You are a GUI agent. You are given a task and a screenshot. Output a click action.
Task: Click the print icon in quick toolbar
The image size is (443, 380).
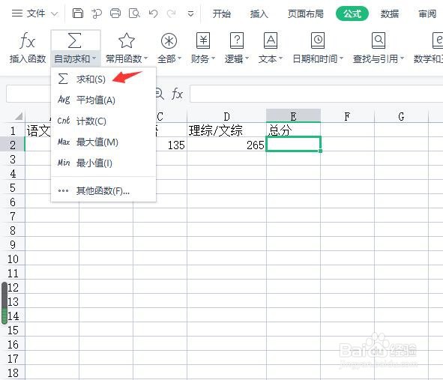coord(115,13)
